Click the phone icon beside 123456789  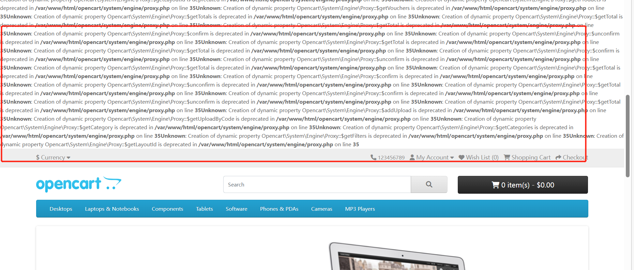(x=373, y=157)
